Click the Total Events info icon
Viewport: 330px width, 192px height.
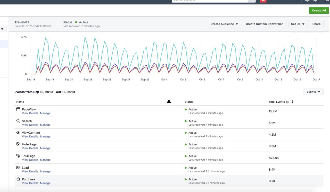tap(287, 102)
